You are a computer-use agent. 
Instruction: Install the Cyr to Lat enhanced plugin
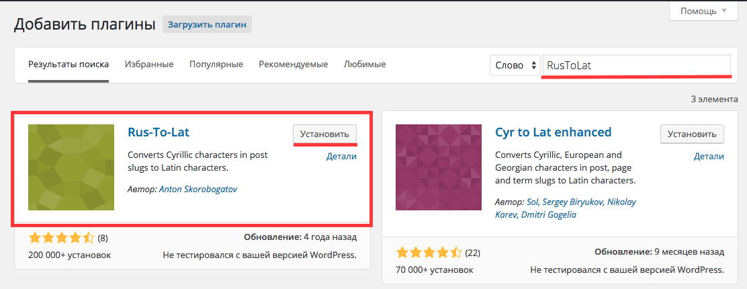pyautogui.click(x=692, y=134)
